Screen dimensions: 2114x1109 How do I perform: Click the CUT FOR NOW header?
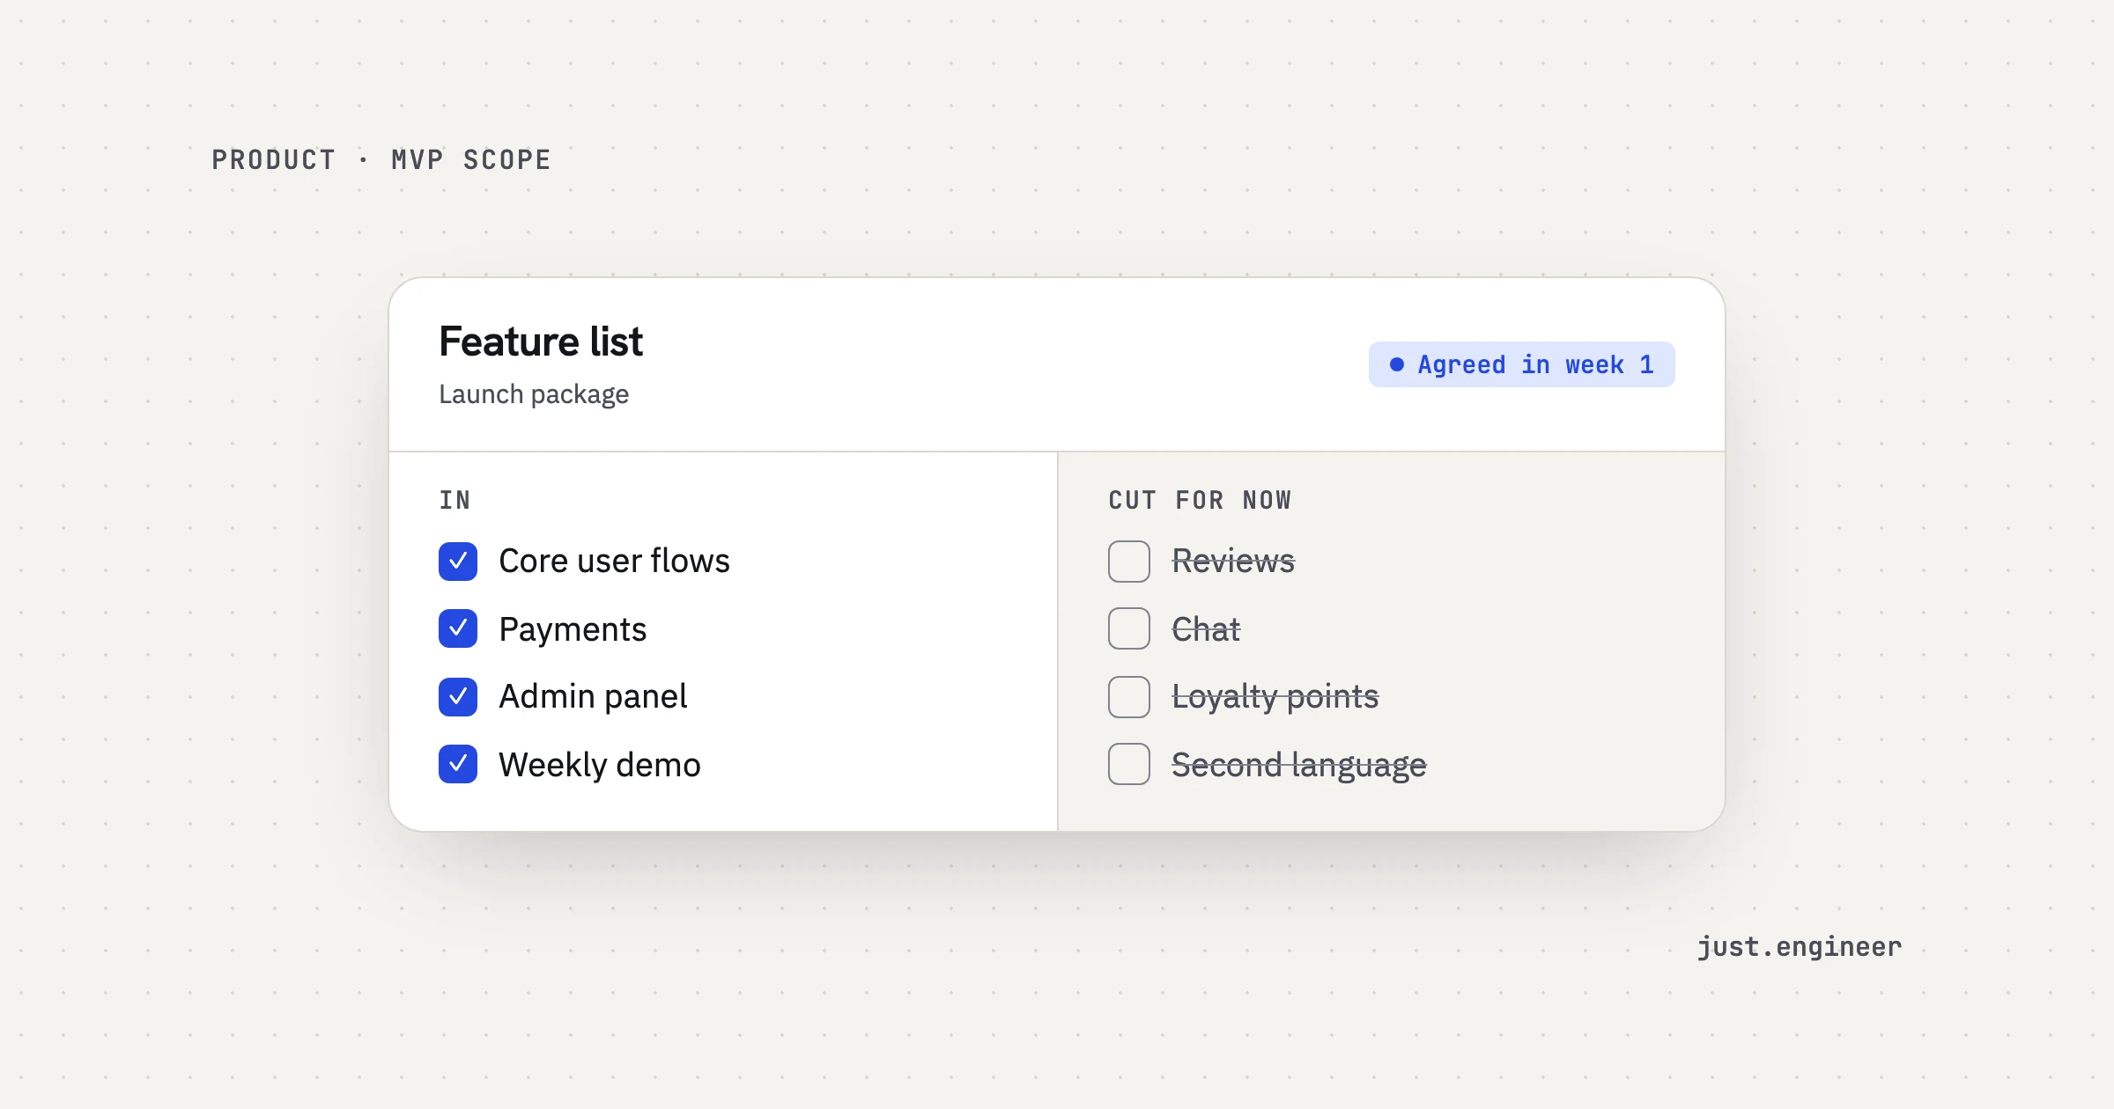(1200, 500)
